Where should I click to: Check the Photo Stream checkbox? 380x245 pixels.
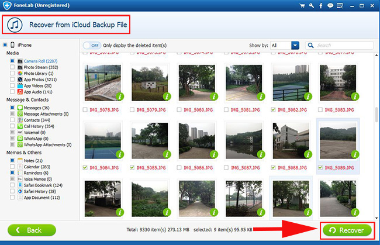click(x=12, y=67)
